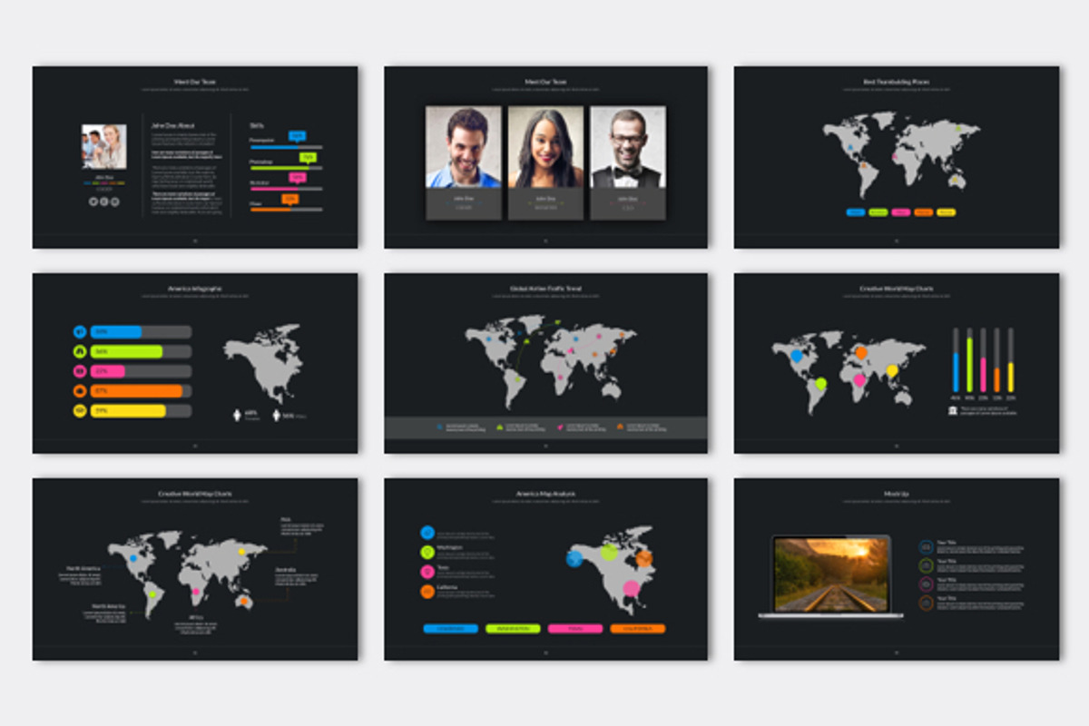This screenshot has width=1089, height=726.
Task: Click the blue circle icon in the America Map Analysis list
Action: (427, 533)
